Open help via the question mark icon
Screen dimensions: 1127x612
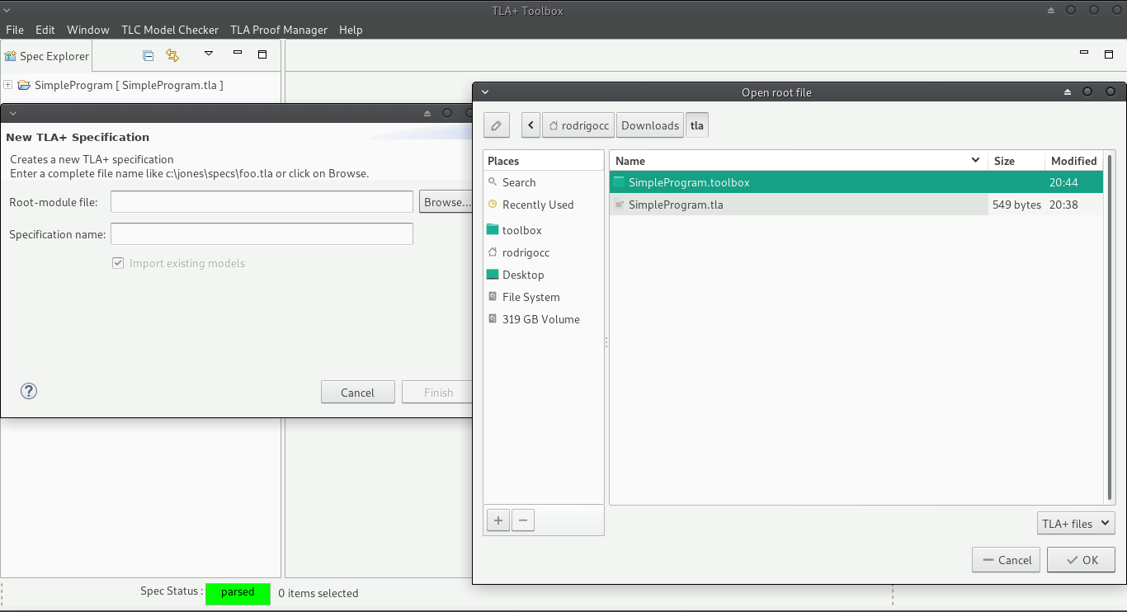tap(28, 390)
